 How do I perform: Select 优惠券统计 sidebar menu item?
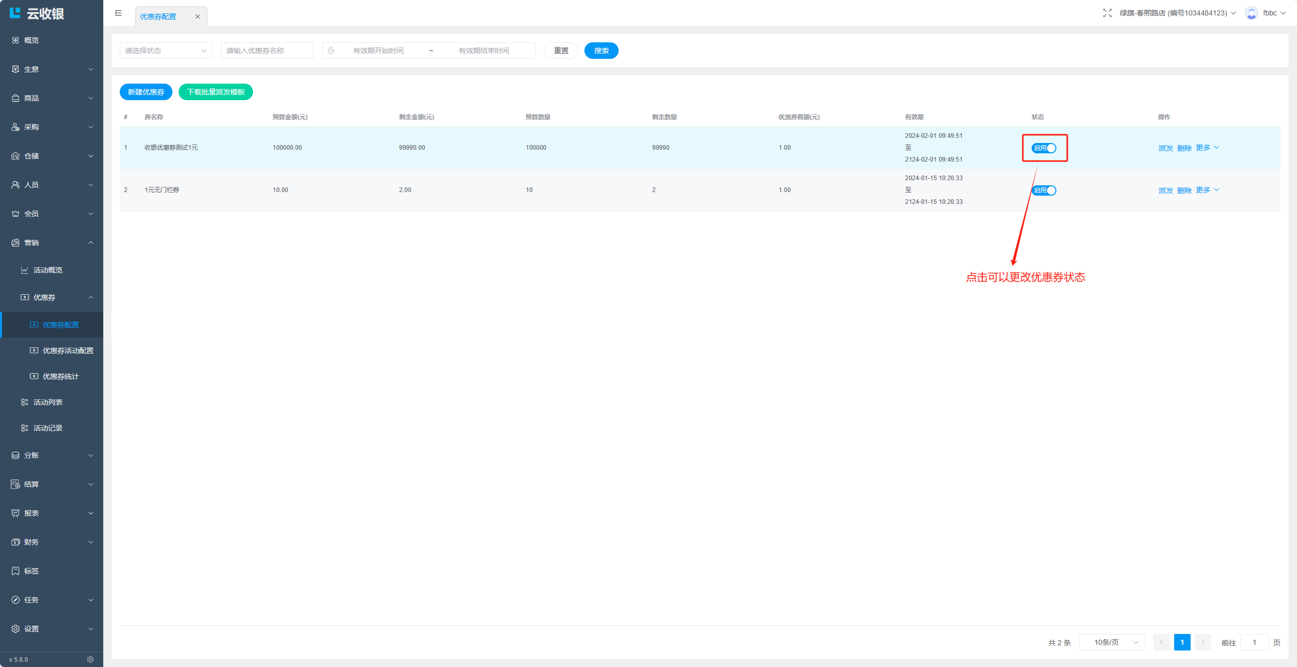click(x=60, y=376)
